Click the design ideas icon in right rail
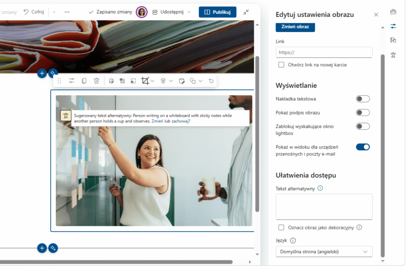This screenshot has height=266, width=406. pos(393,40)
